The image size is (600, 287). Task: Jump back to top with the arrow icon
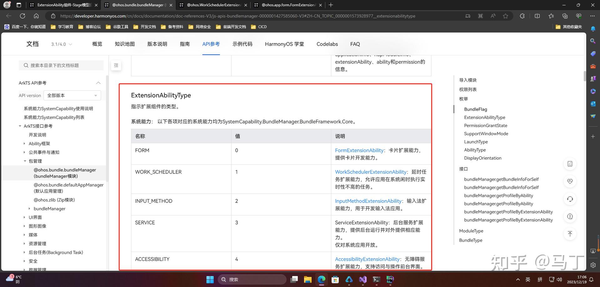click(570, 234)
